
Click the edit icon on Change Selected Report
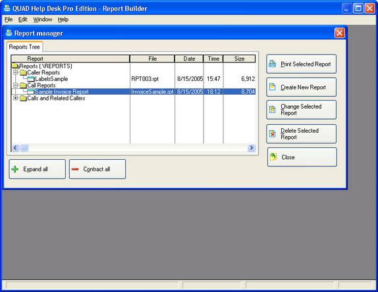pos(273,110)
